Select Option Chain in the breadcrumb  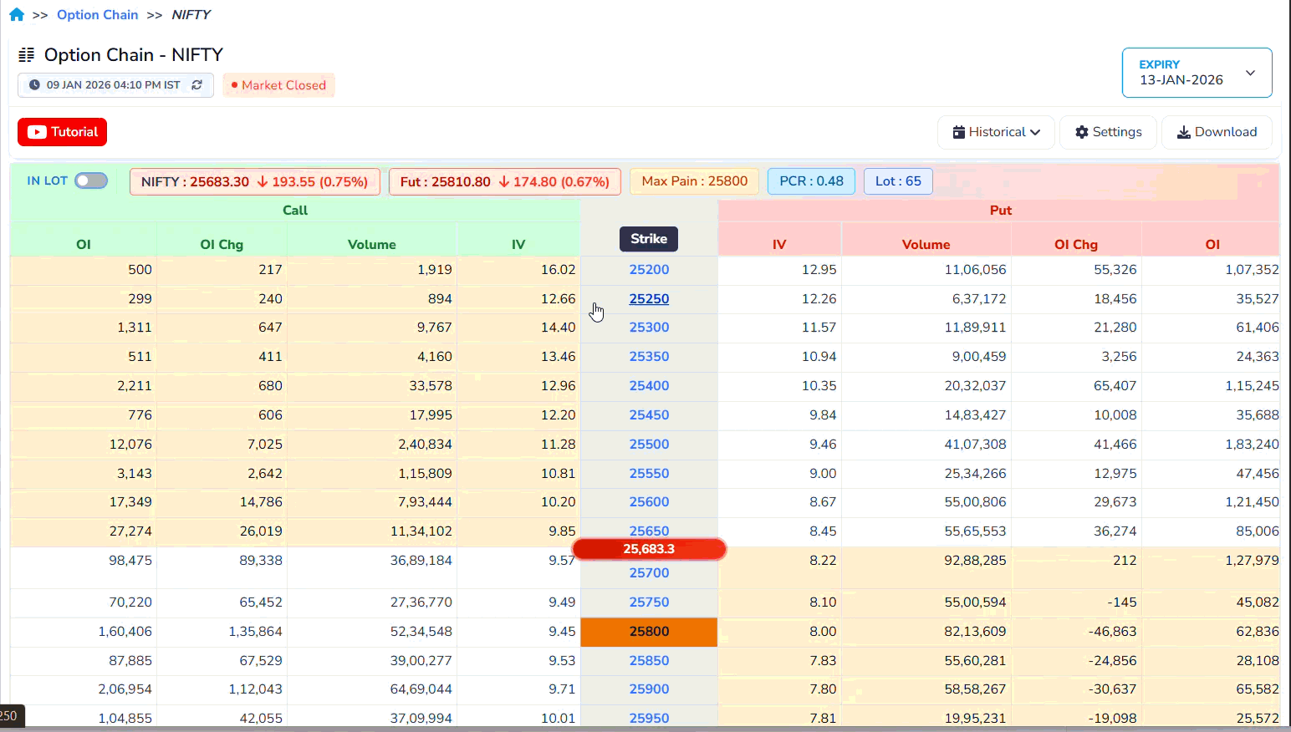(x=98, y=14)
